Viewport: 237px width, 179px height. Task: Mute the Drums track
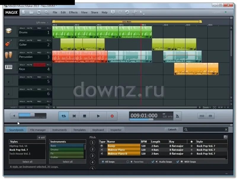[x=29, y=28]
